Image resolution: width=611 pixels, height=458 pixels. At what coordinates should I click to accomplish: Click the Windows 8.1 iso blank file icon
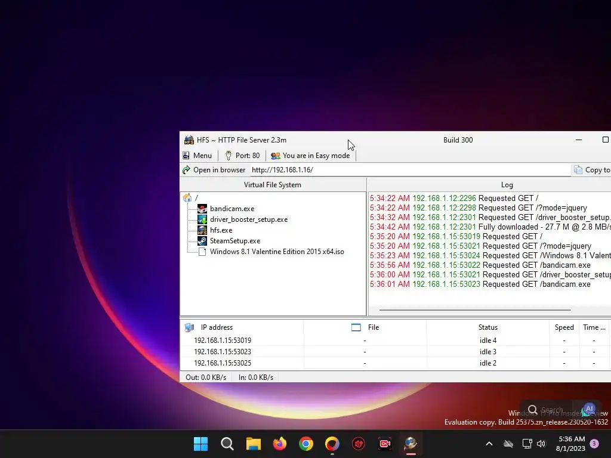pos(202,252)
